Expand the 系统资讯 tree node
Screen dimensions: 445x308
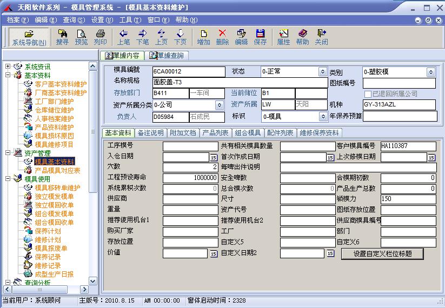pos(8,66)
